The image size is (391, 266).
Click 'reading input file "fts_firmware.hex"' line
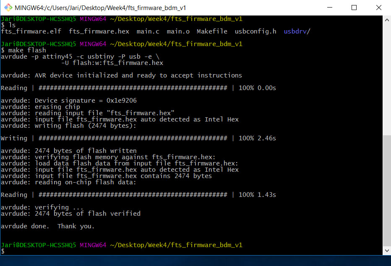point(88,113)
